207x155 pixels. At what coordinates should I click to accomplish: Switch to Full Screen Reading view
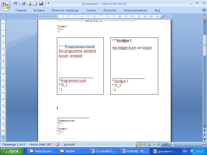point(144,145)
